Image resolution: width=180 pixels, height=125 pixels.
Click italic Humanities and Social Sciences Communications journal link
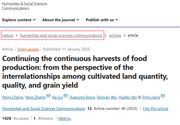[x=44, y=108]
